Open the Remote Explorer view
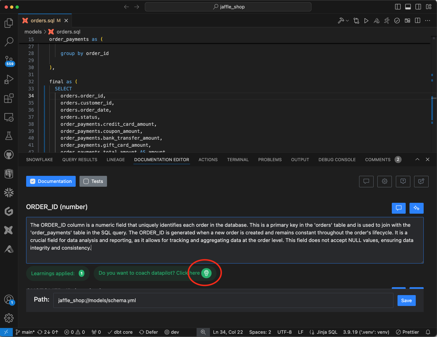This screenshot has width=437, height=337. 9,117
